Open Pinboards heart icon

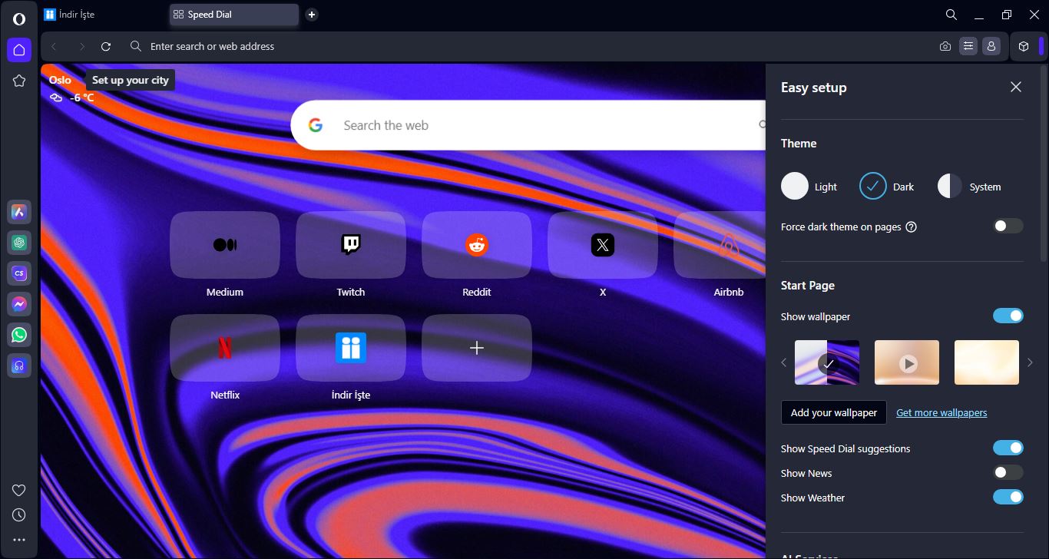point(19,491)
